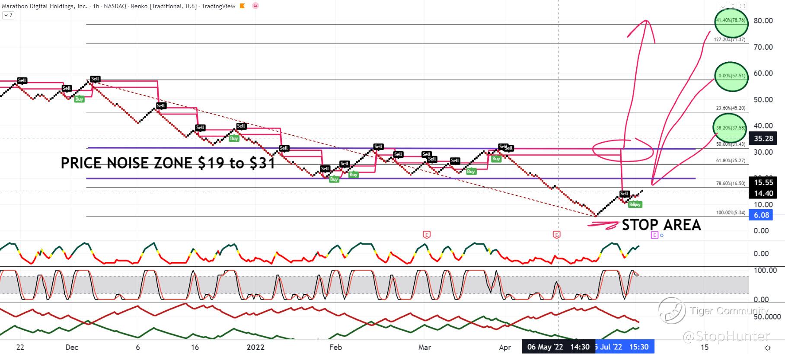Click the Feb label on the time axis
Image resolution: width=785 pixels, height=354 pixels.
click(x=335, y=347)
